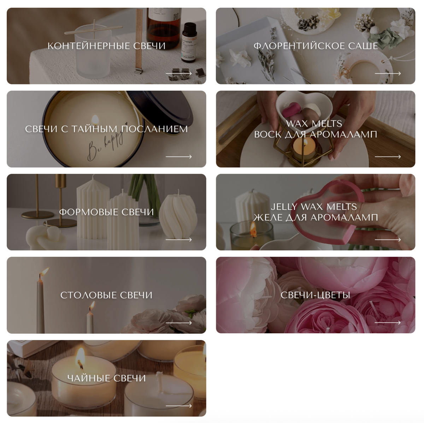Screen dimensions: 424x423
Task: Click arrow on Формовые свечи card
Action: pos(179,239)
